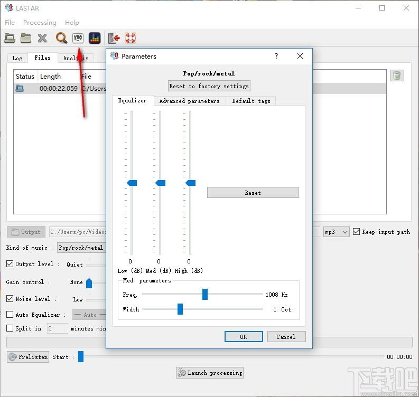Click the magnifier analyze icon

point(61,38)
